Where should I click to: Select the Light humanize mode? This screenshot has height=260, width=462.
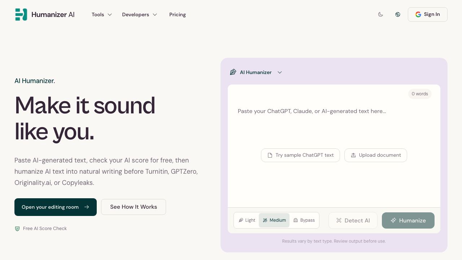[247, 220]
